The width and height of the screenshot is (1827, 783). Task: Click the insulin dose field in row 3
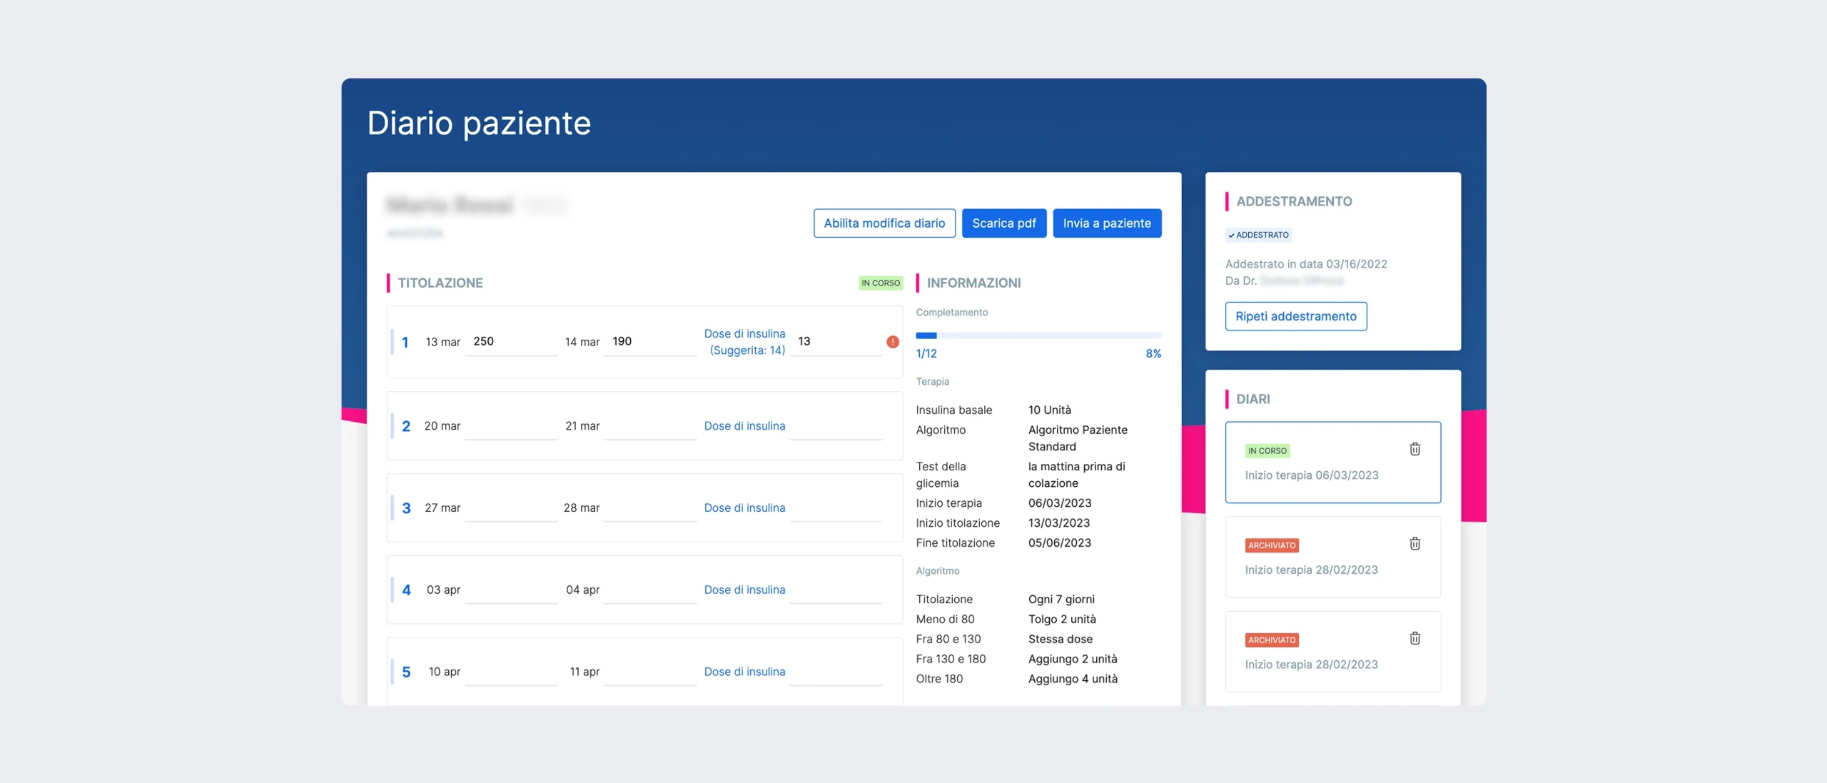836,508
